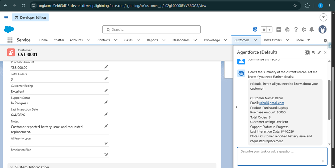Click the Agentforce info icon
The image size is (335, 168).
point(307,52)
